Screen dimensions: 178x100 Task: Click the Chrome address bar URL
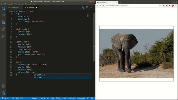click(118, 6)
